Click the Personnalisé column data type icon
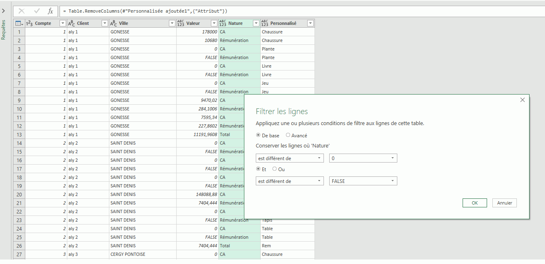Screen dimensions: 545x264 click(265, 24)
